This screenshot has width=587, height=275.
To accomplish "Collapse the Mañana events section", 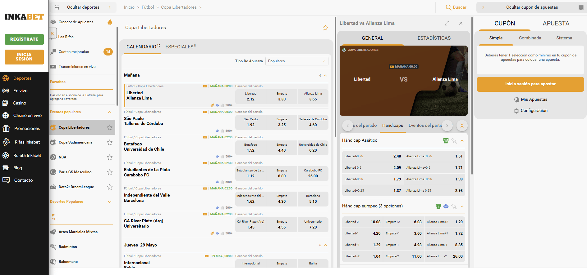I will click(x=325, y=75).
